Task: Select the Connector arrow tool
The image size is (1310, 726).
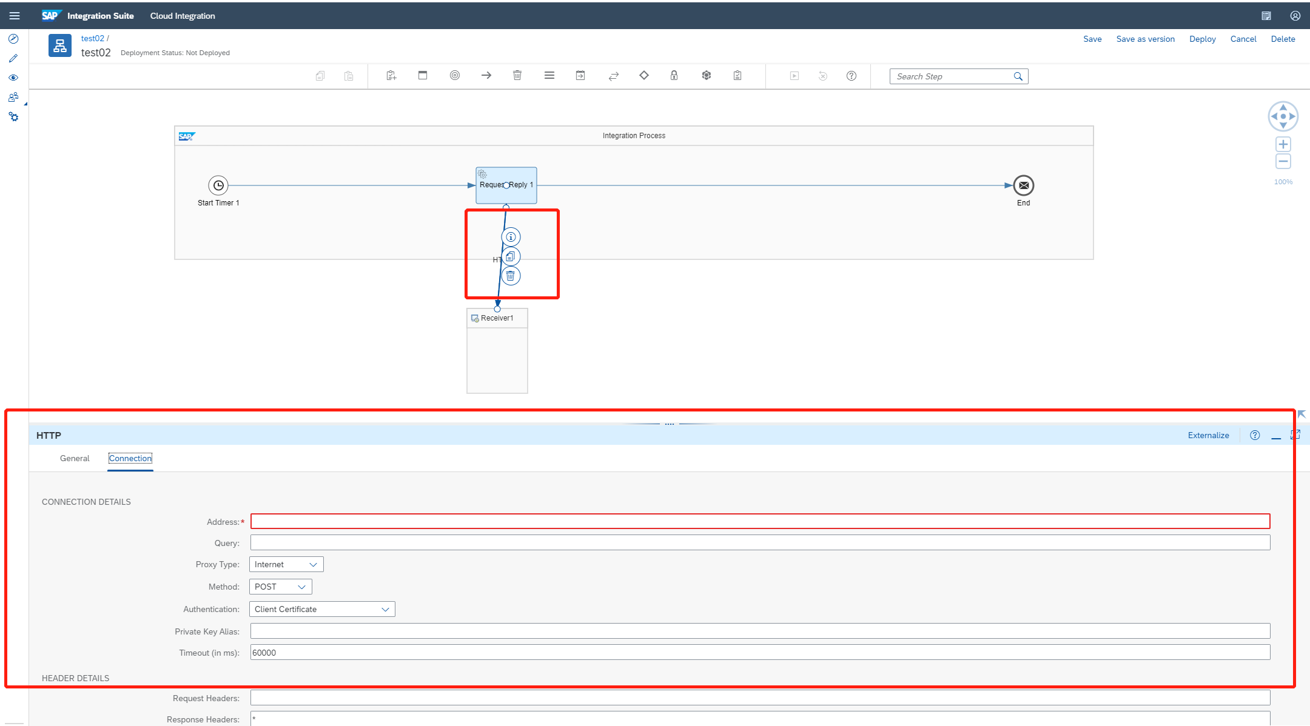Action: pos(486,75)
